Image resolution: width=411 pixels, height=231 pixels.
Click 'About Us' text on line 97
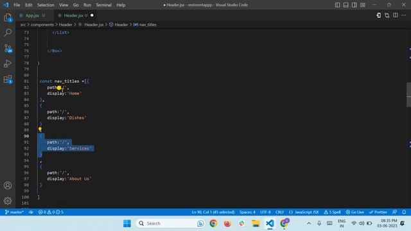click(80, 179)
